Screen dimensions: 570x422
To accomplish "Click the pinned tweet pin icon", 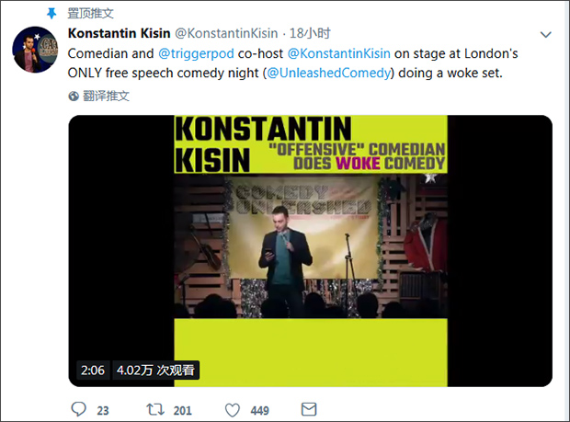I will pyautogui.click(x=51, y=14).
